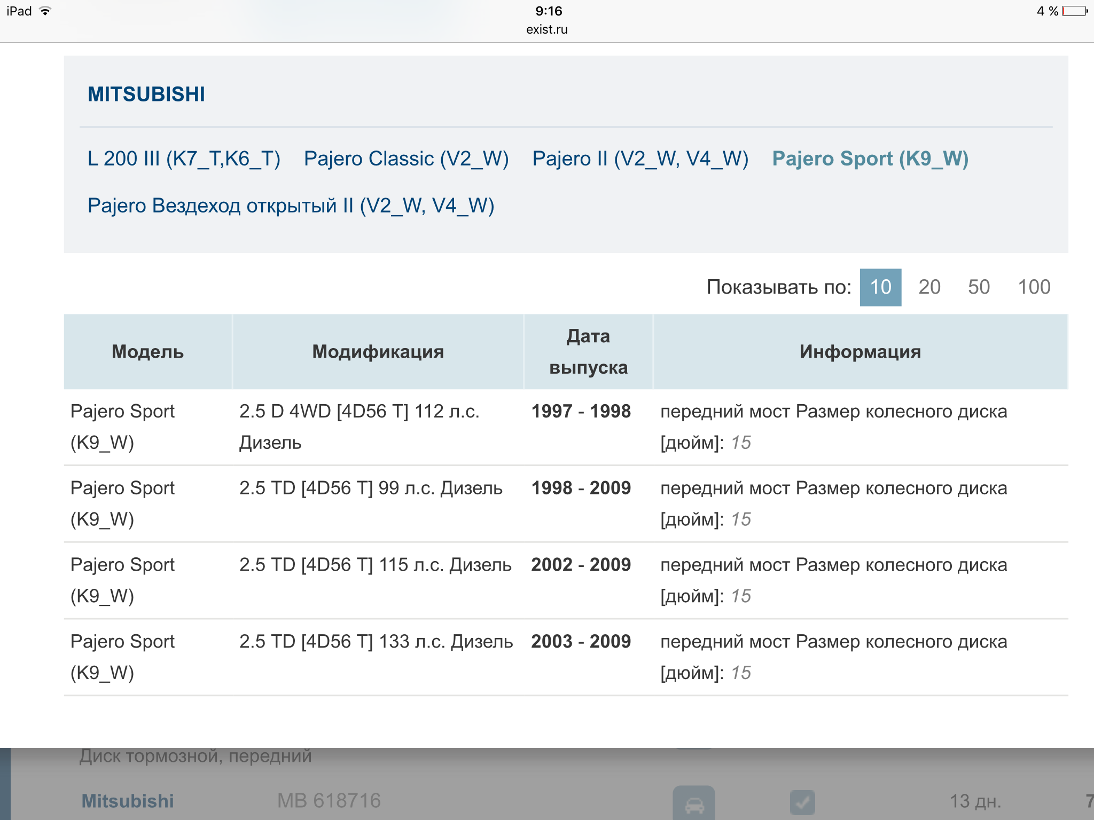Open Pajero II (V2_W, V4_W) link
The height and width of the screenshot is (820, 1094).
(640, 159)
